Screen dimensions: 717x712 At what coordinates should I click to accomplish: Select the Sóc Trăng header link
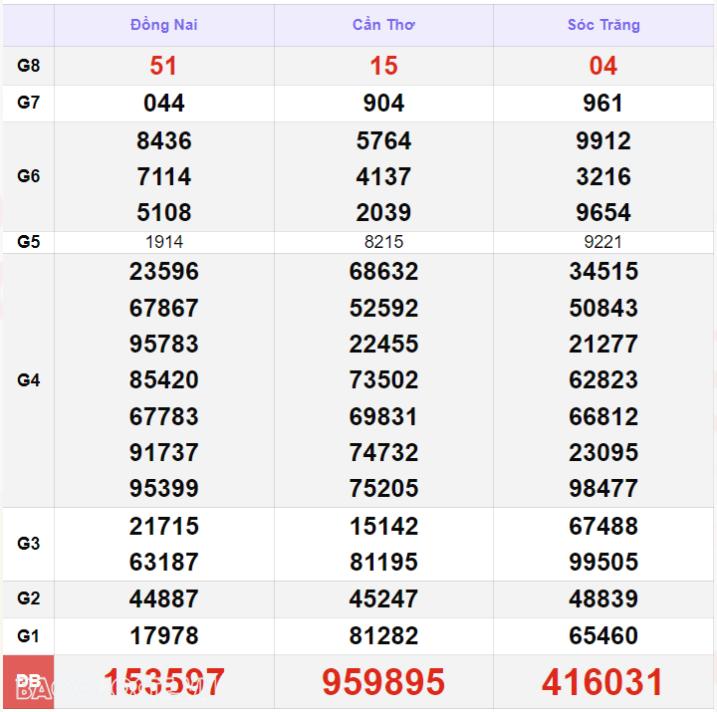[603, 25]
